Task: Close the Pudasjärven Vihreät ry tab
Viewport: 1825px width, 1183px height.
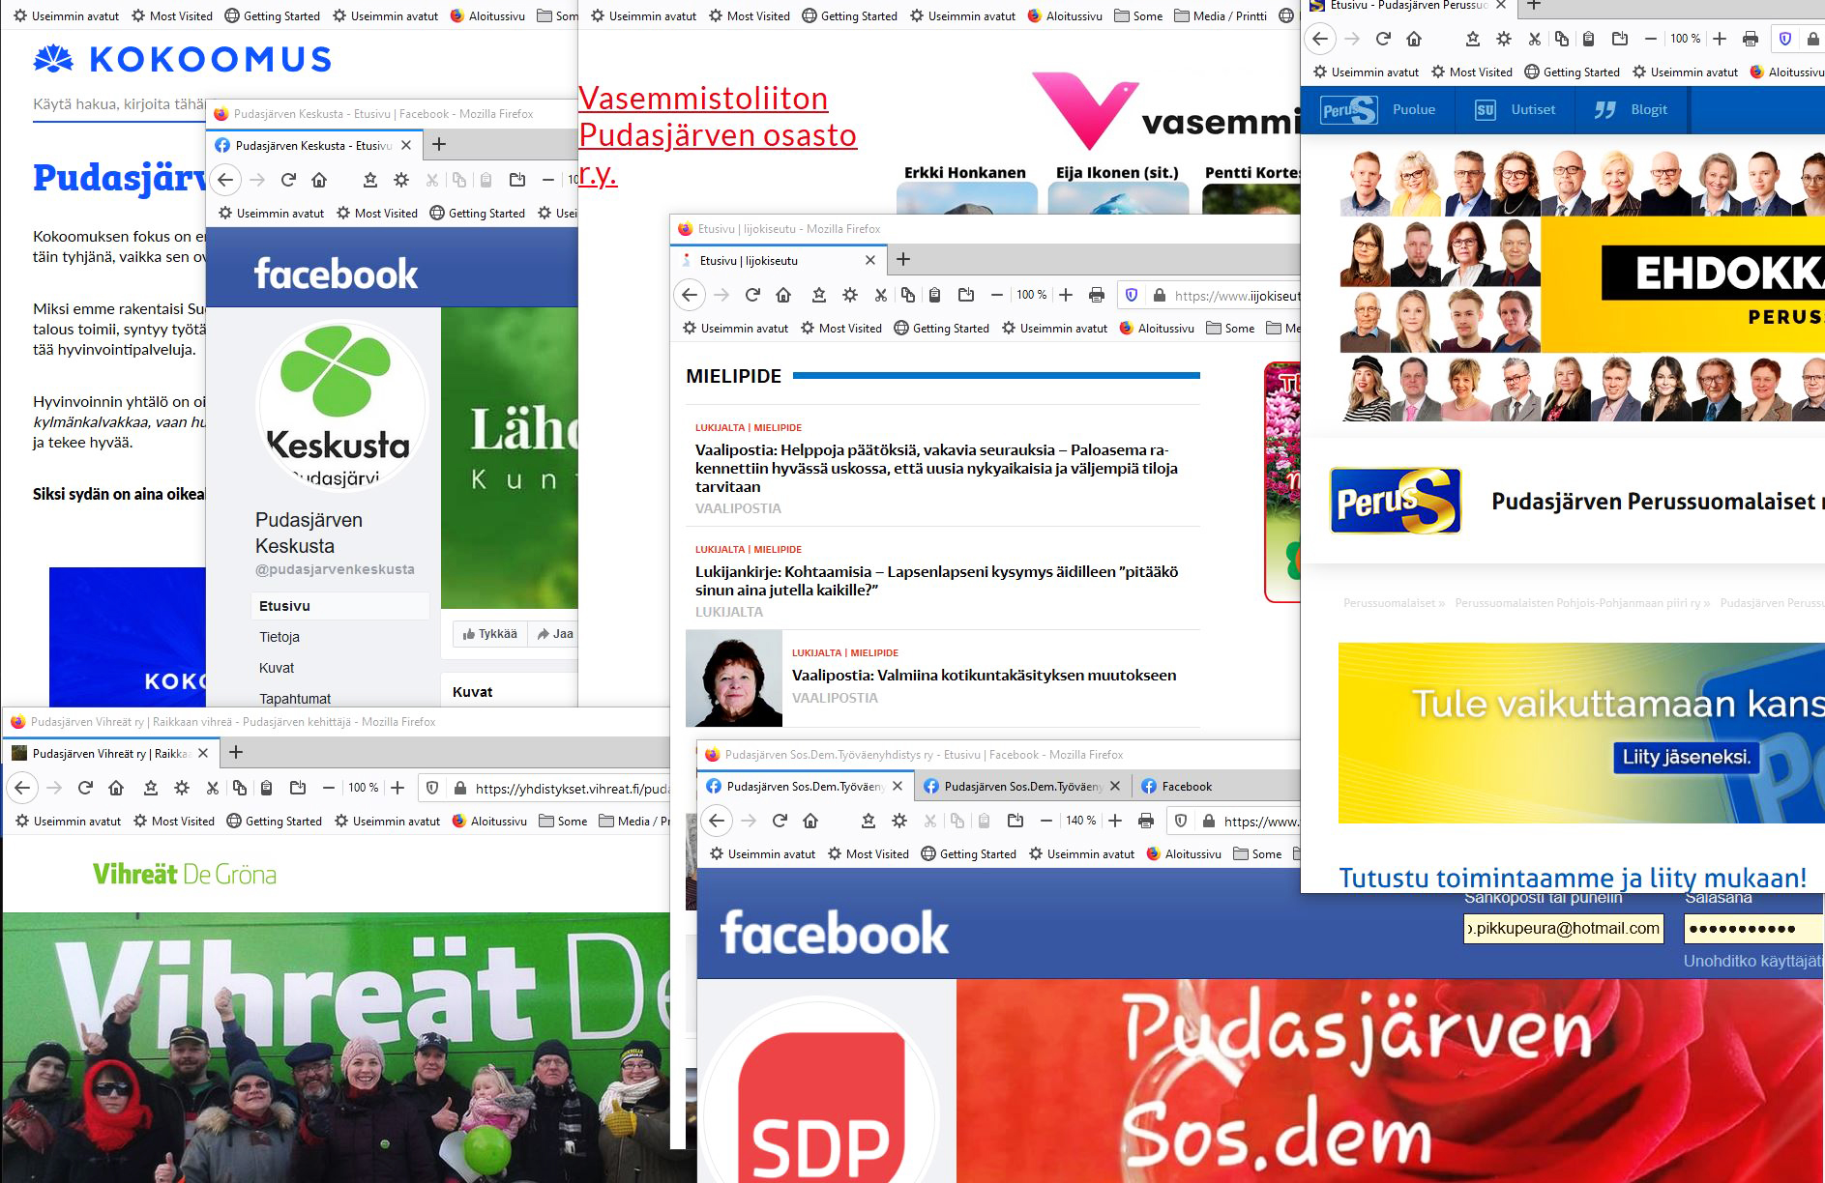Action: click(x=203, y=753)
